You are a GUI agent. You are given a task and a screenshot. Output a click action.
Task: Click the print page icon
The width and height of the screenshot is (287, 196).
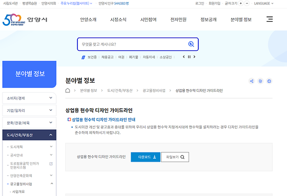point(269,81)
